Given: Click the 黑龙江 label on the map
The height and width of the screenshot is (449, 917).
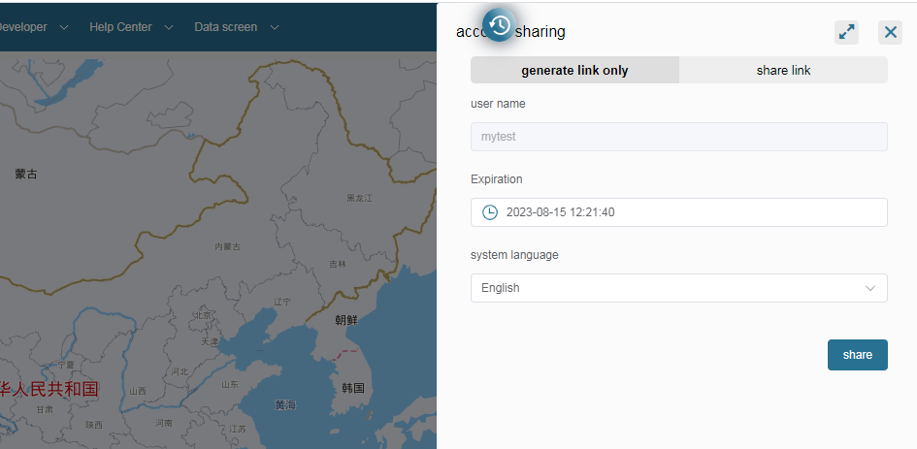Looking at the screenshot, I should (359, 198).
